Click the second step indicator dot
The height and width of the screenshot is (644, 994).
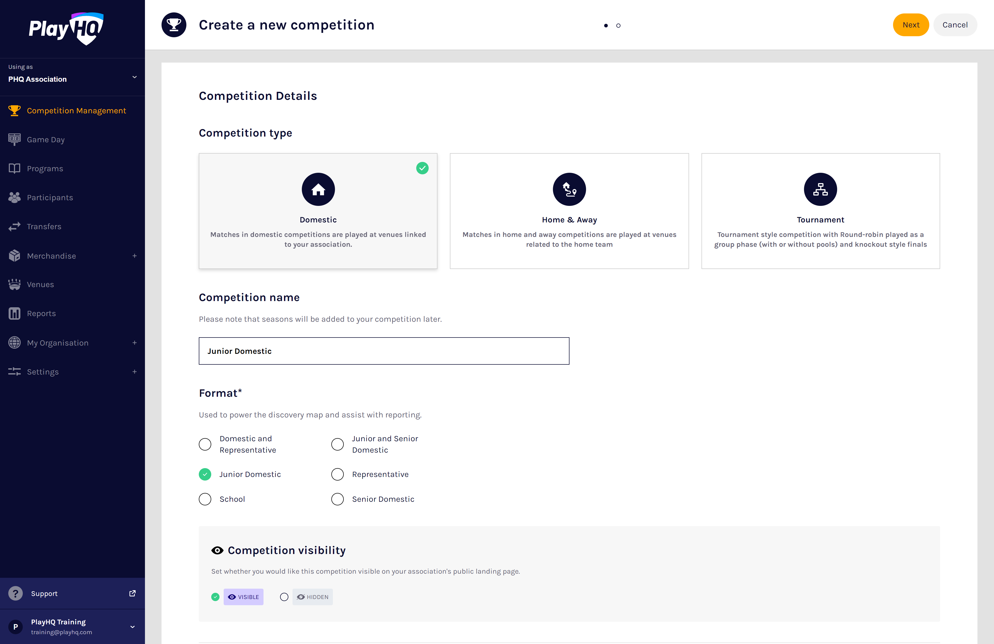tap(618, 26)
